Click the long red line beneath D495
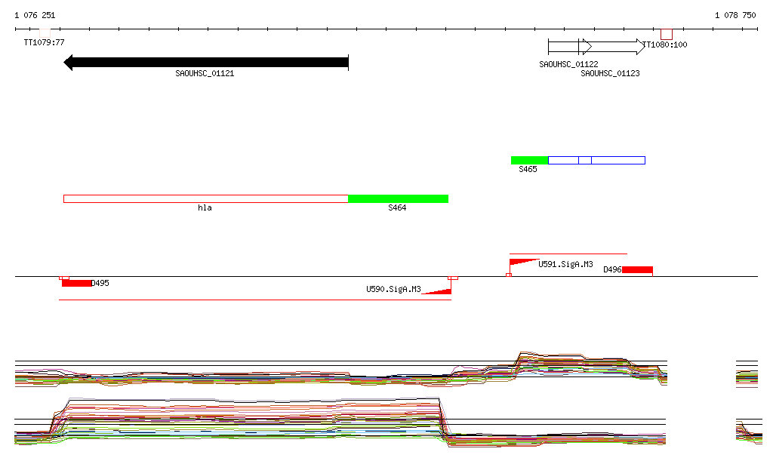773x461 pixels. pos(255,300)
